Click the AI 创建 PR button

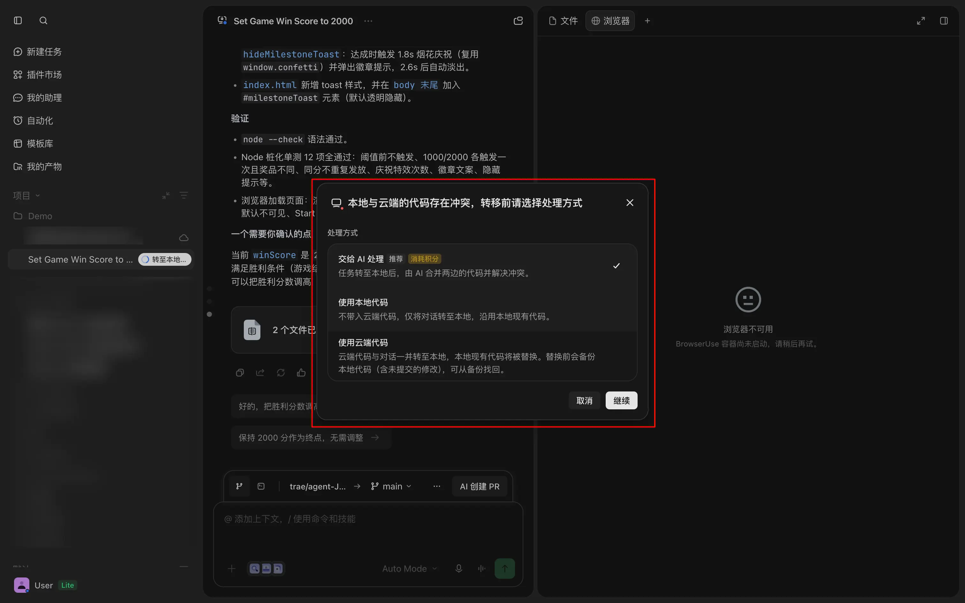click(479, 486)
